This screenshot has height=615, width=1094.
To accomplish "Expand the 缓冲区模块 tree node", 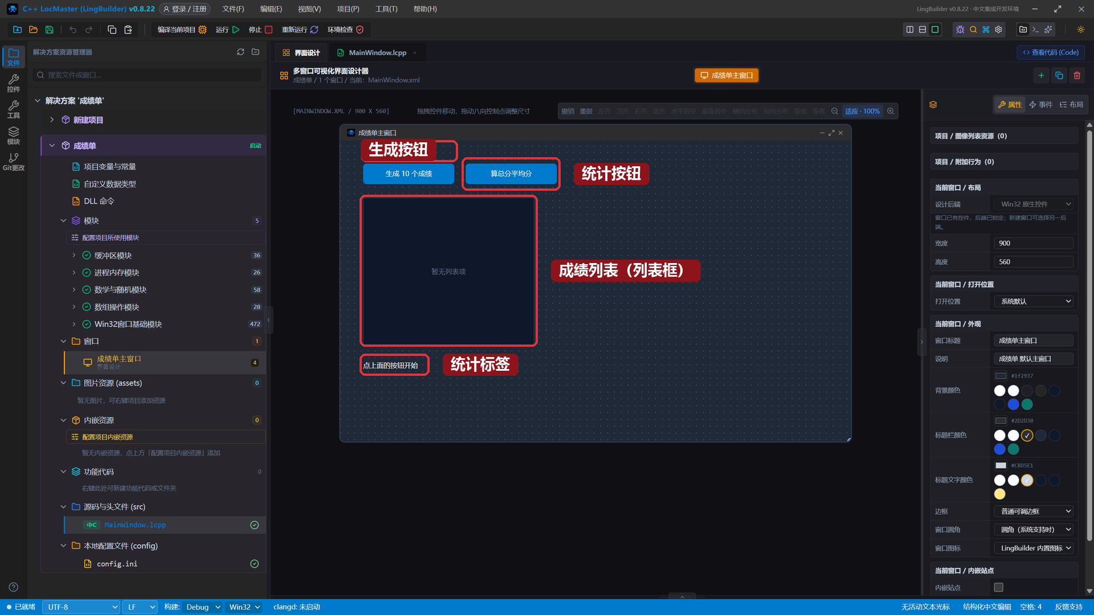I will pos(74,255).
